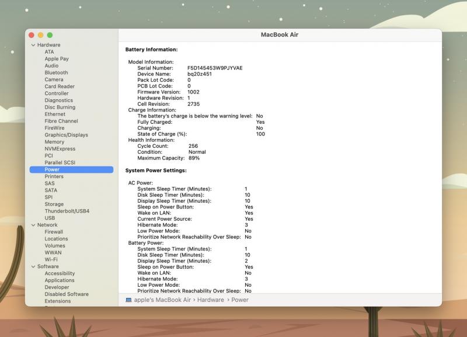Select Parallel SCSI in the sidebar
The height and width of the screenshot is (337, 467).
pos(60,162)
